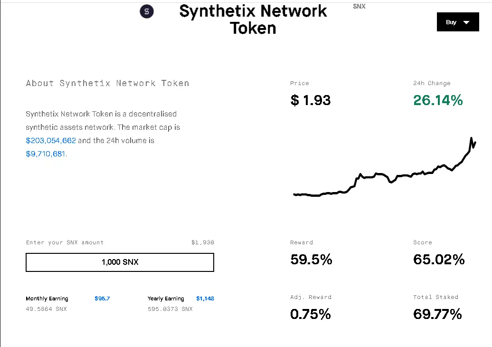The image size is (492, 347).
Task: Select the $95.7 monthly earning value
Action: [102, 299]
